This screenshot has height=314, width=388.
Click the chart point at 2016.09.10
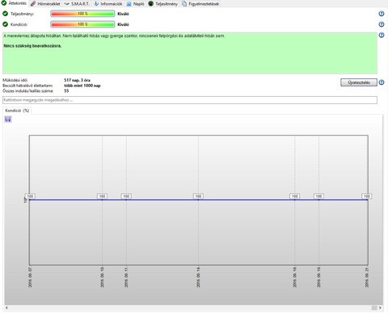pyautogui.click(x=102, y=199)
